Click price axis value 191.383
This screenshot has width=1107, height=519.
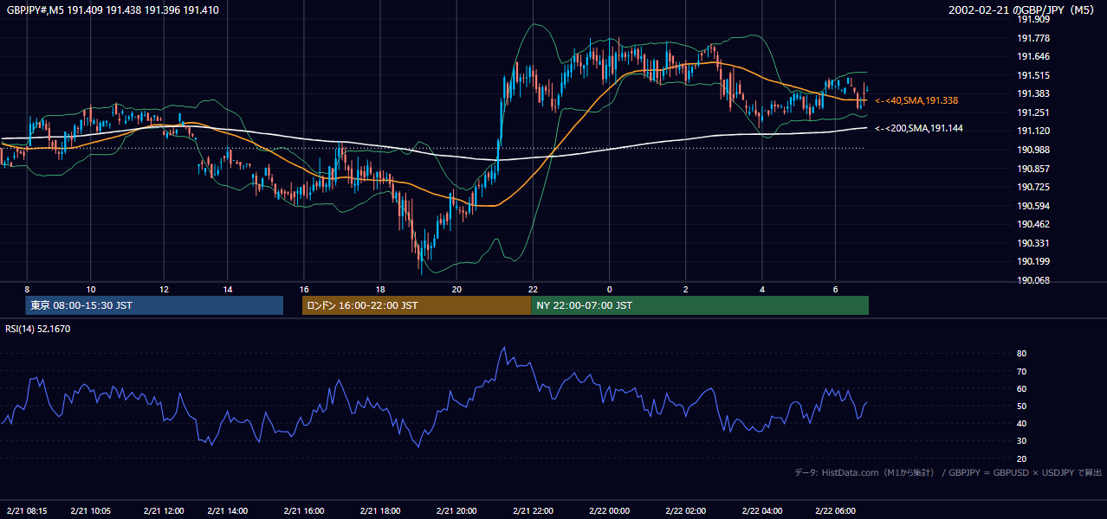1033,93
